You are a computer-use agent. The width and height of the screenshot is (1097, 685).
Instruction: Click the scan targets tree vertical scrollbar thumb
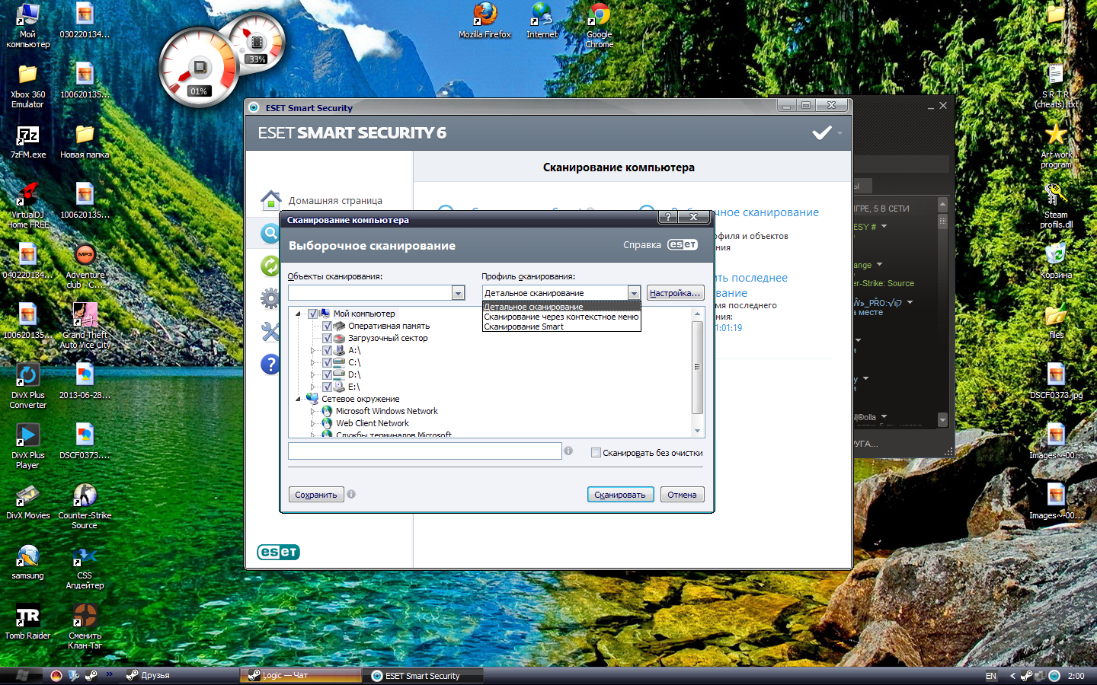[697, 367]
